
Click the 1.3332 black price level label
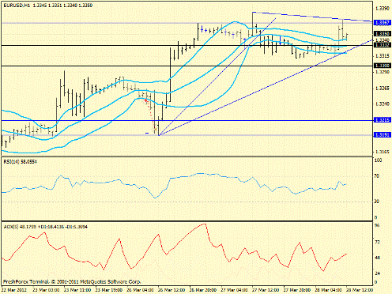coord(382,45)
